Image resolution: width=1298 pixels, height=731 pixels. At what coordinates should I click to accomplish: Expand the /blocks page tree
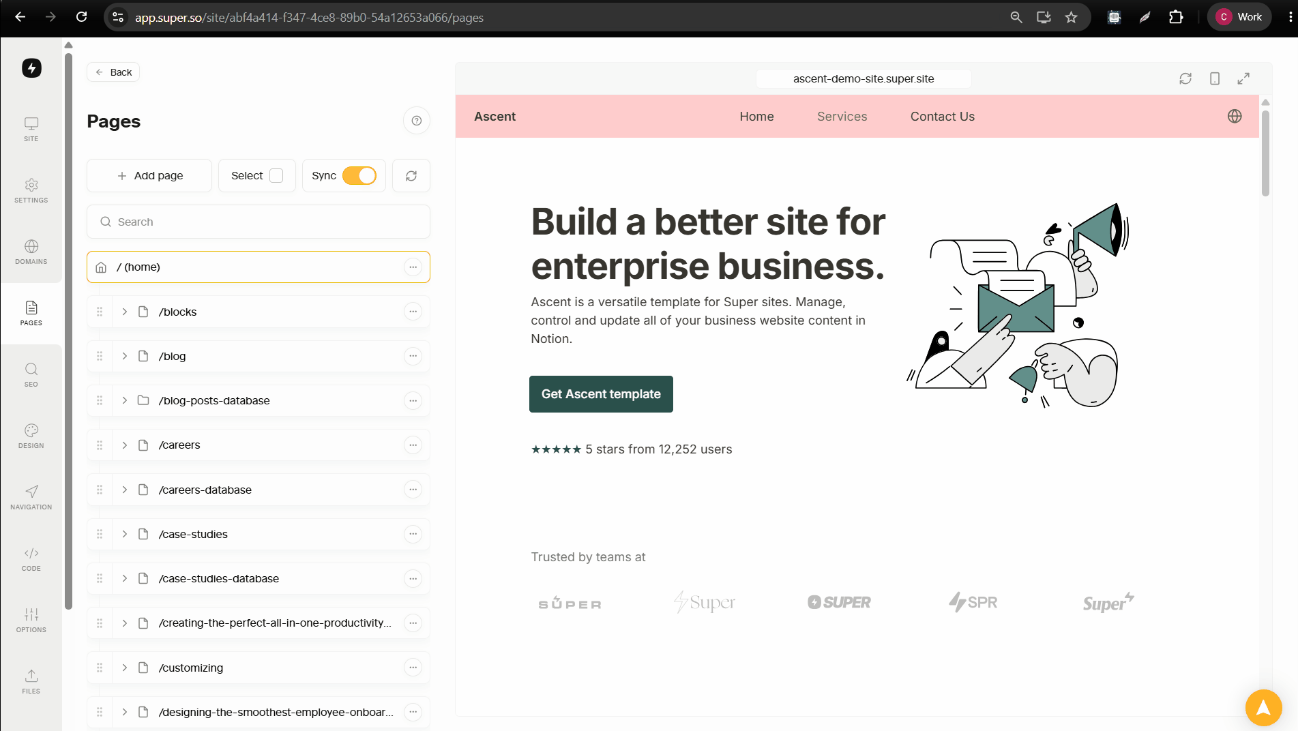pos(125,312)
